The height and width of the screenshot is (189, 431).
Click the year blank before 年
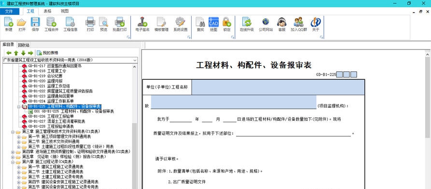pos(181,119)
